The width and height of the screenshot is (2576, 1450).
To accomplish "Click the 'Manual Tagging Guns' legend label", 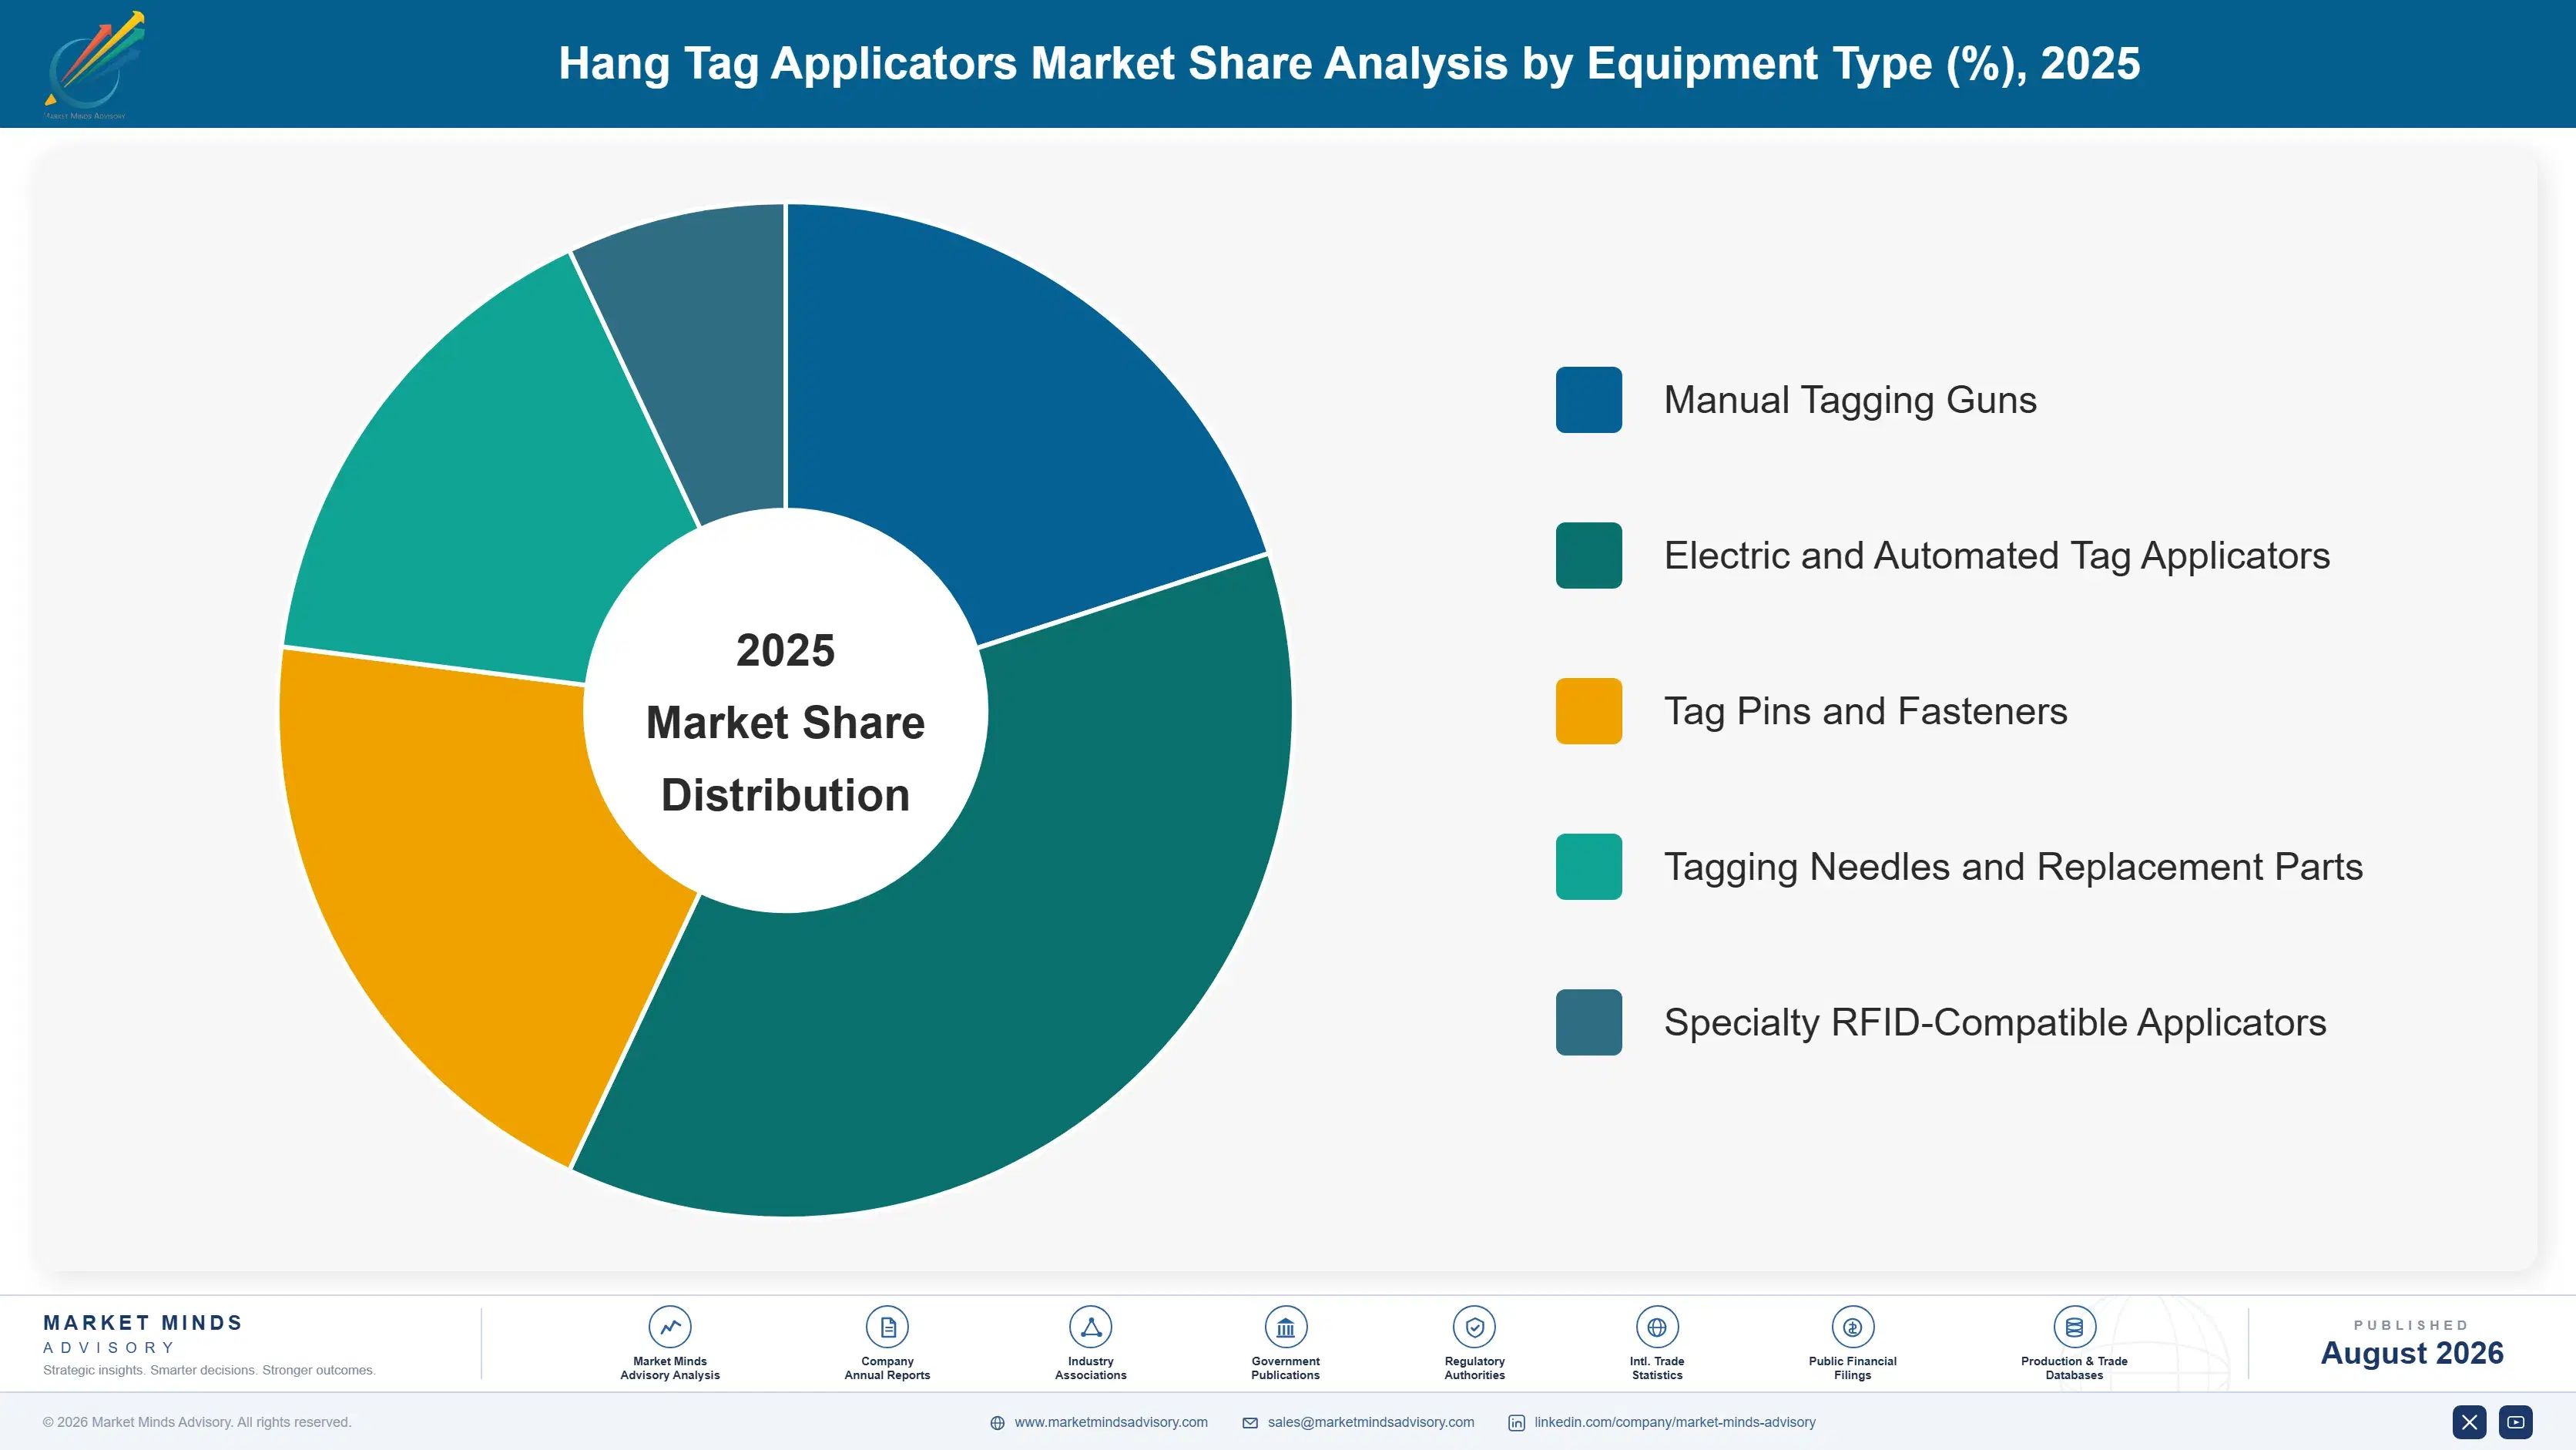I will [1850, 400].
